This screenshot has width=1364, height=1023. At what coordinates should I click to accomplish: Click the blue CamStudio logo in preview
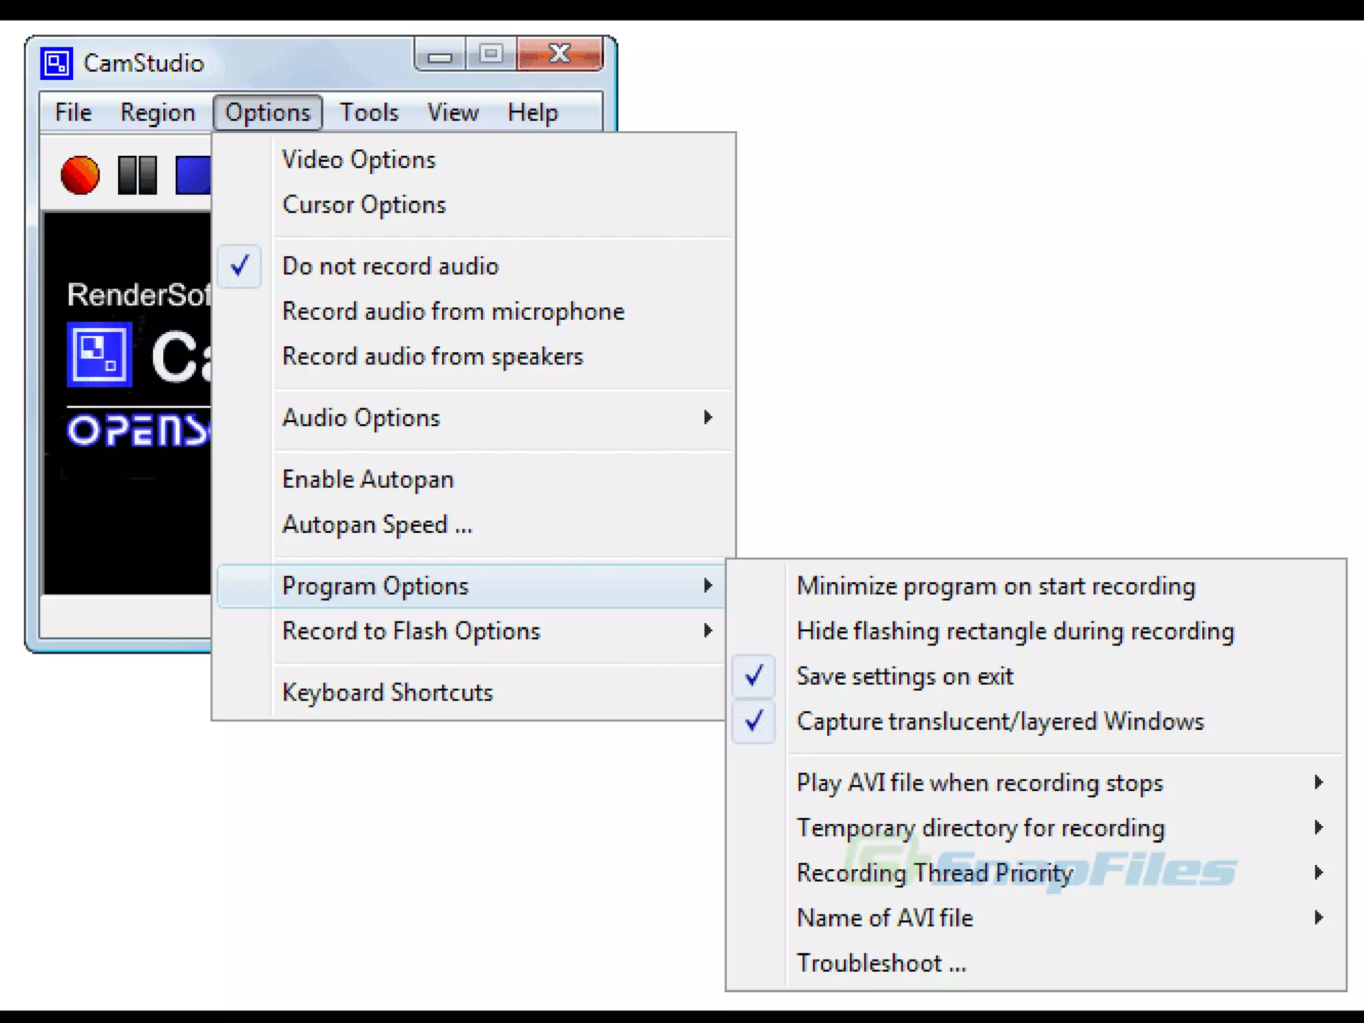99,354
